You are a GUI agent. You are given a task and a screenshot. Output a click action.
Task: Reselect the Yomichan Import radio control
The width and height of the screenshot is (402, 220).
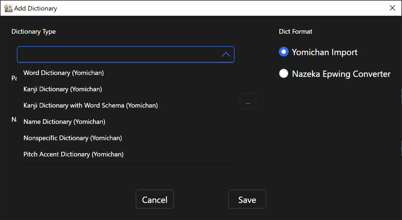pos(283,52)
